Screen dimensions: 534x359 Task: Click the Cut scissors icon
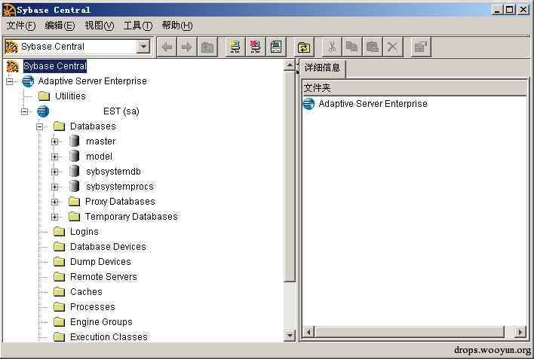332,47
